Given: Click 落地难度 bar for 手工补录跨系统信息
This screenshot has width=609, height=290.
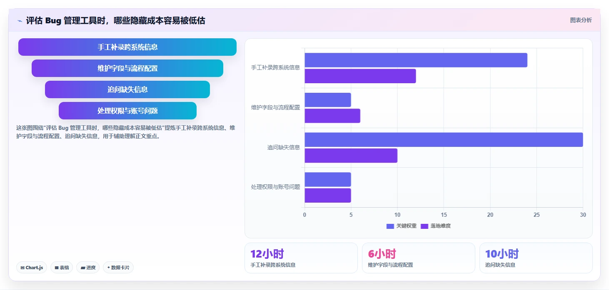Looking at the screenshot, I should coord(360,76).
